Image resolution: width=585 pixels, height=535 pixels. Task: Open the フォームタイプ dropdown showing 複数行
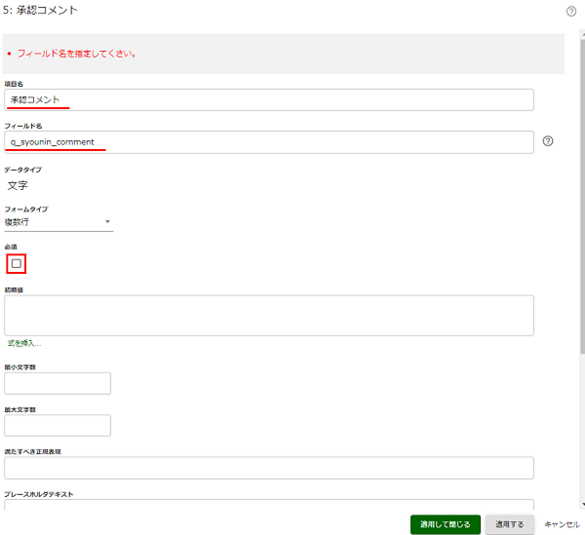[59, 222]
